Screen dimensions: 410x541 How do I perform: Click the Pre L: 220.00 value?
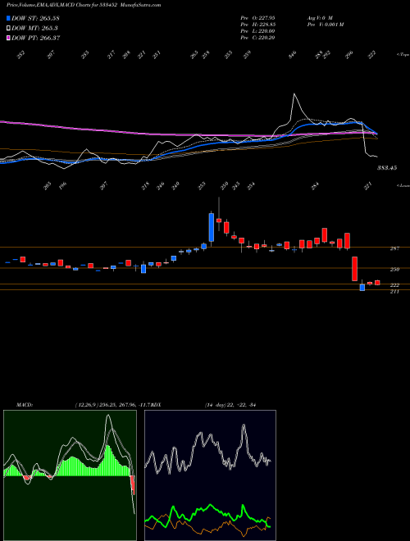(257, 31)
